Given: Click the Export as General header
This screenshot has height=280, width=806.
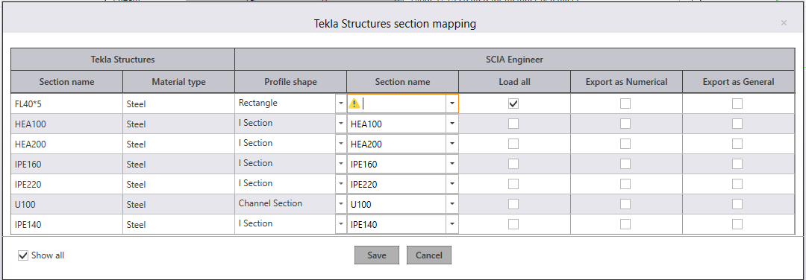Looking at the screenshot, I should coord(738,82).
